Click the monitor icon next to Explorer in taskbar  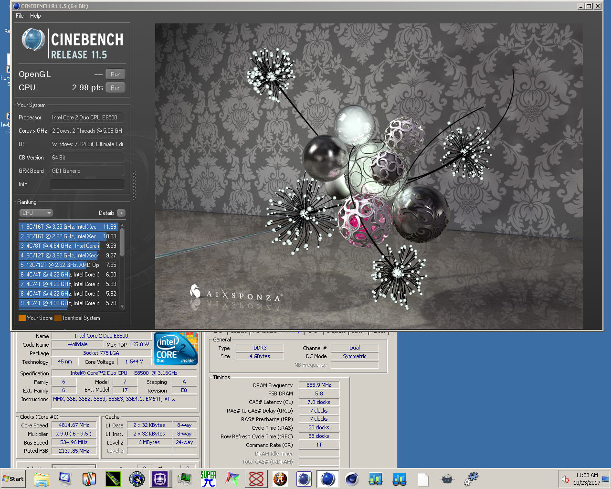tap(65, 479)
